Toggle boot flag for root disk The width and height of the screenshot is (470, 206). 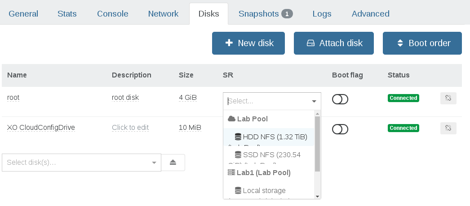pyautogui.click(x=340, y=99)
